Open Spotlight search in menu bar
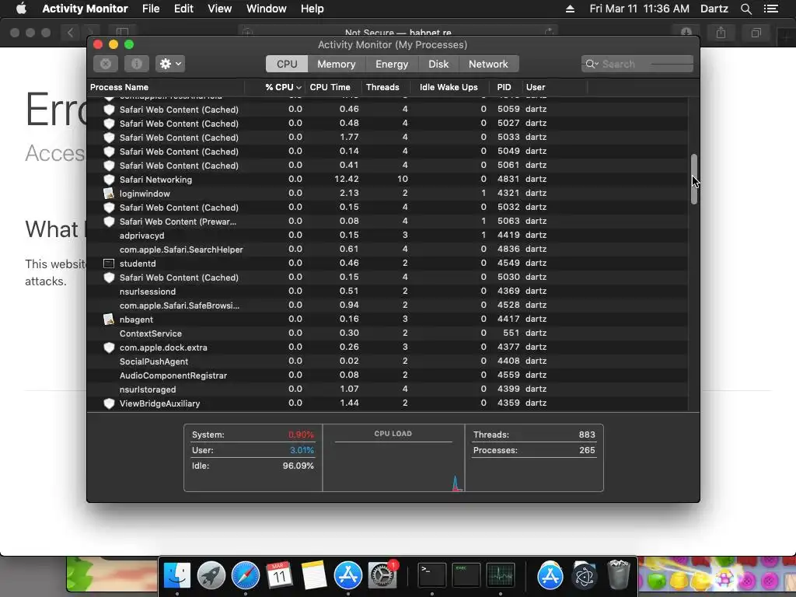 click(x=745, y=9)
